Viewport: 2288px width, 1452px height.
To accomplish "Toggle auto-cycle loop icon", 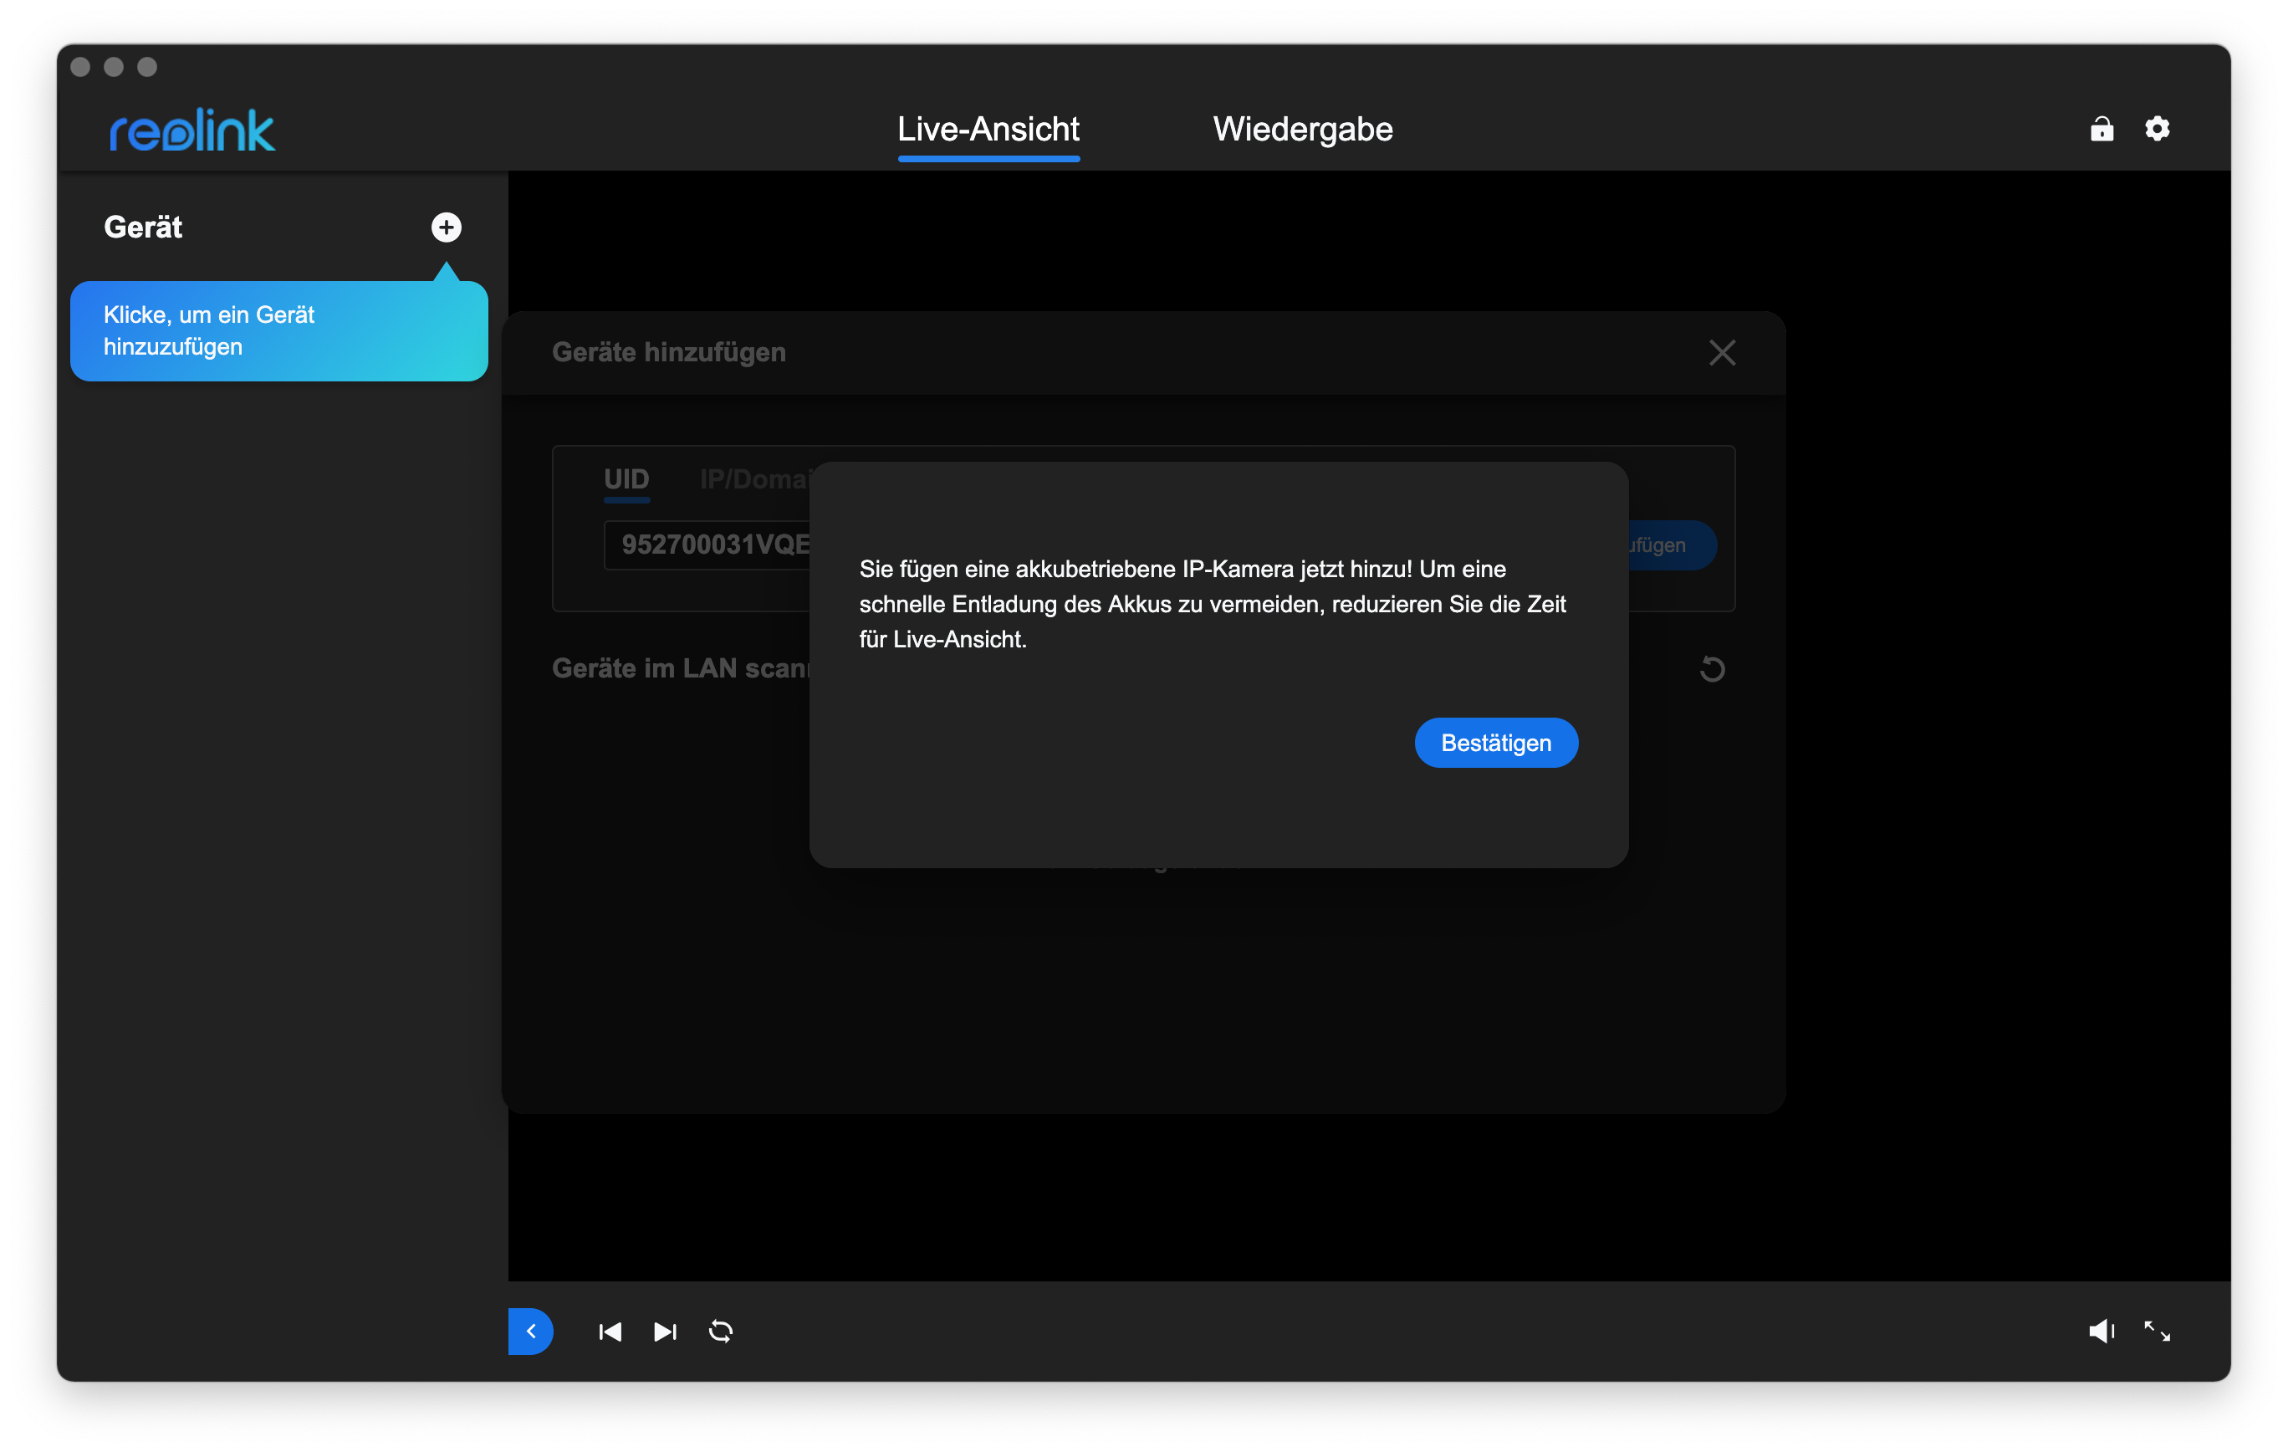I will [x=720, y=1332].
